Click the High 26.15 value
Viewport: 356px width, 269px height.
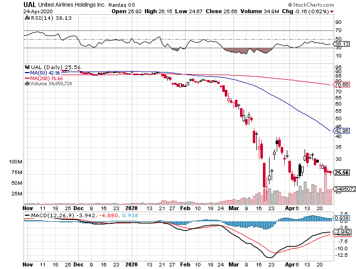coord(158,11)
